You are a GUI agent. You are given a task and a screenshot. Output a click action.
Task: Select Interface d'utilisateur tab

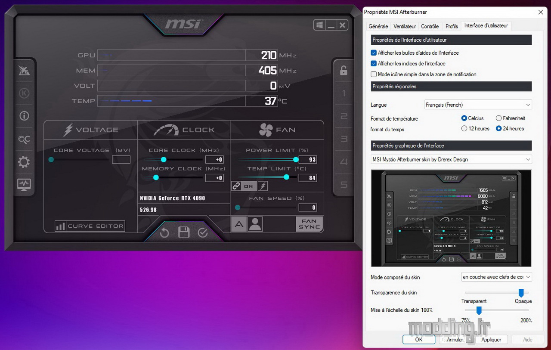tap(486, 26)
